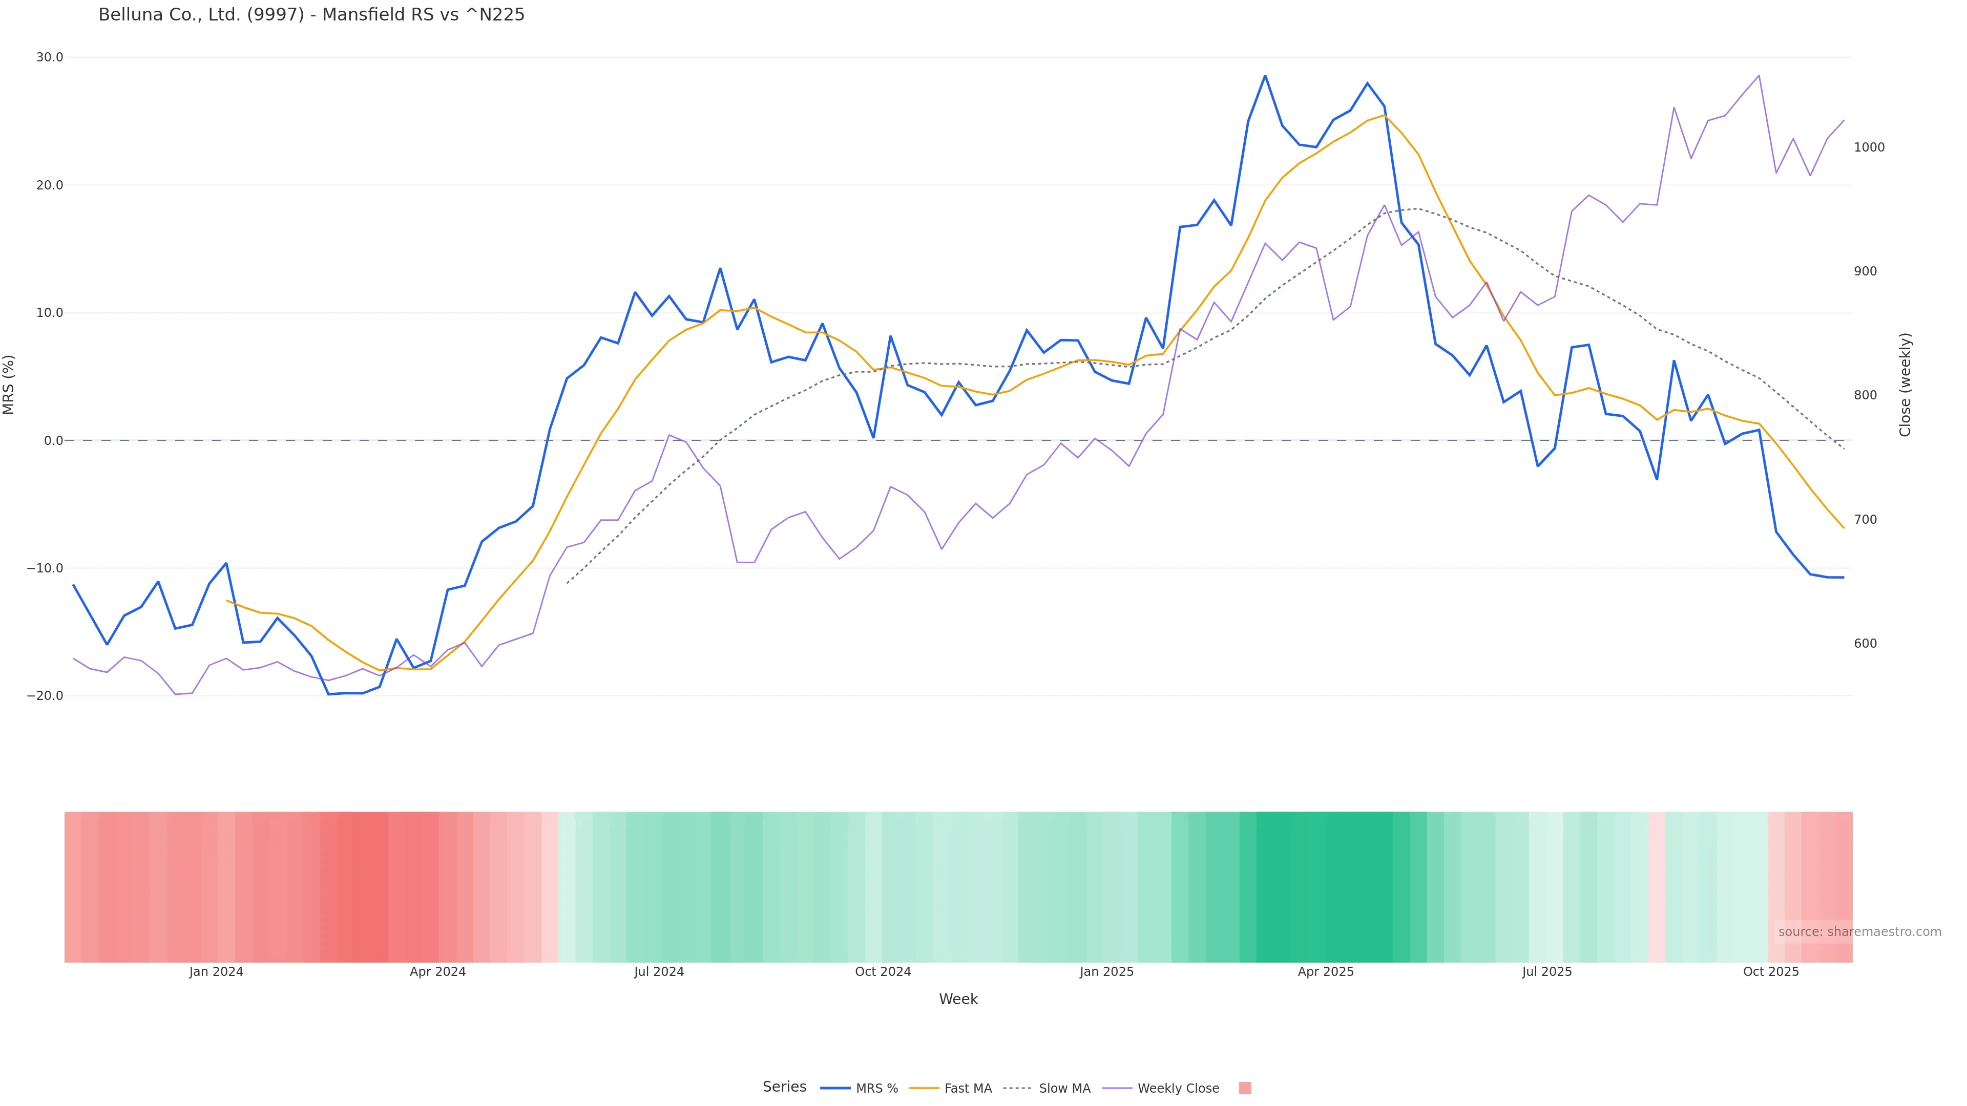Click the Jan 2024 x-axis tick label

(216, 972)
